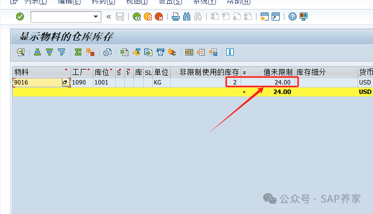Click the greyed-out Find Next binoculars icon

coord(198,16)
